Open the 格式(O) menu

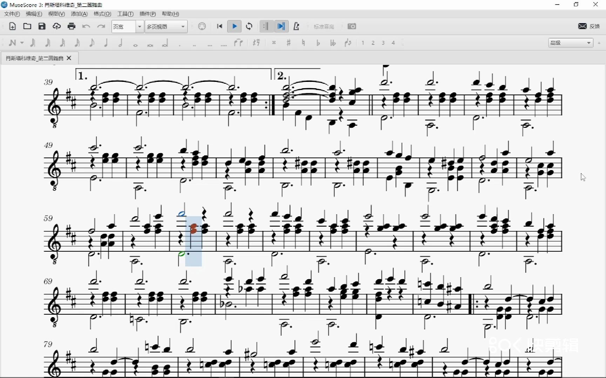(x=102, y=14)
